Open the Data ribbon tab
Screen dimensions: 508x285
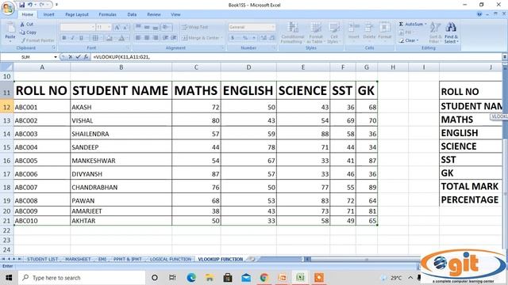tap(132, 14)
